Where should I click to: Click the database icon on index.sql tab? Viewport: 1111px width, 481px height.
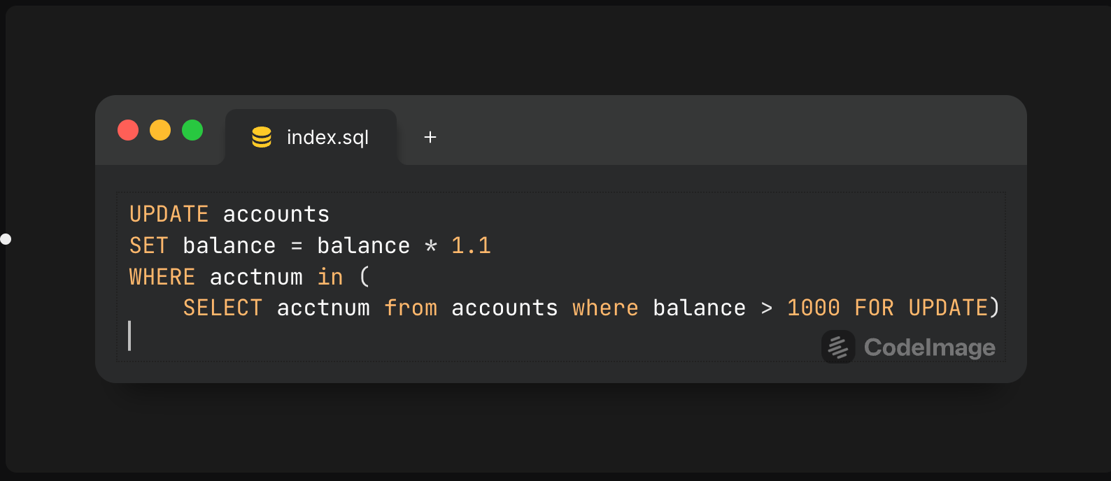262,137
